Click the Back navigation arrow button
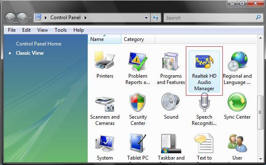The image size is (266, 165). [10, 18]
